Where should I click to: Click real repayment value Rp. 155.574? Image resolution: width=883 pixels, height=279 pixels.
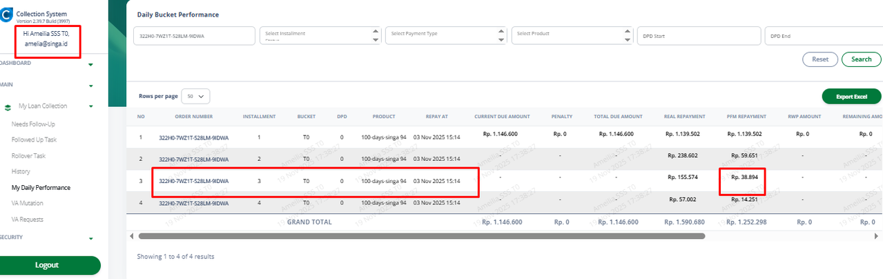click(683, 177)
